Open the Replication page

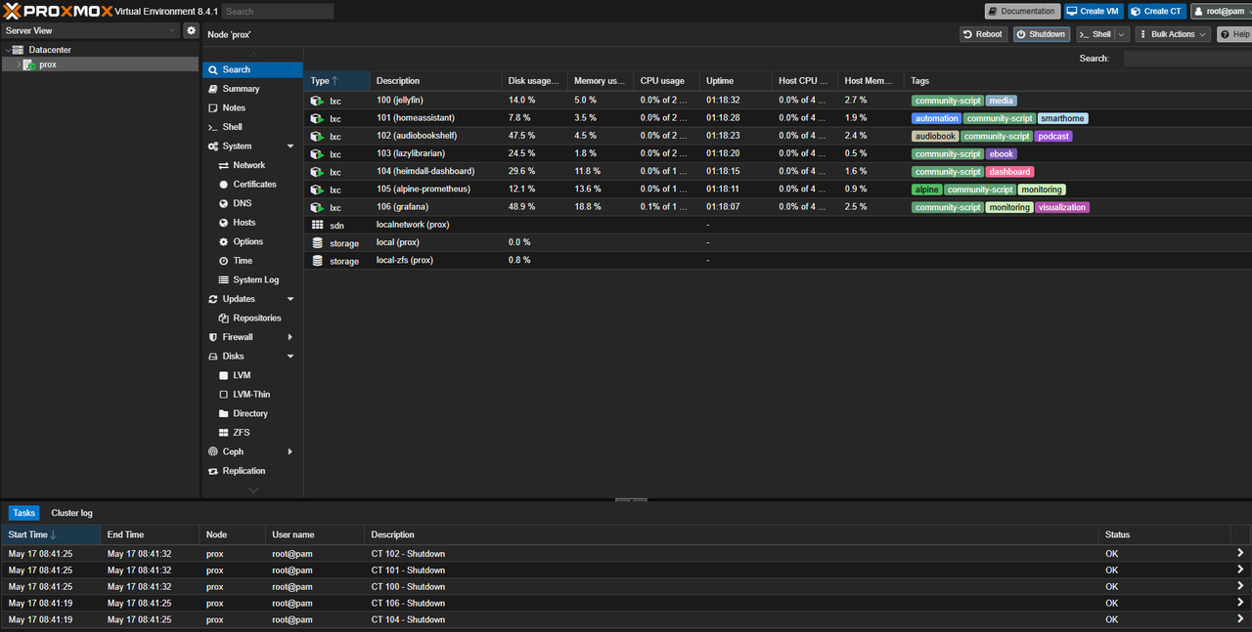[x=244, y=471]
